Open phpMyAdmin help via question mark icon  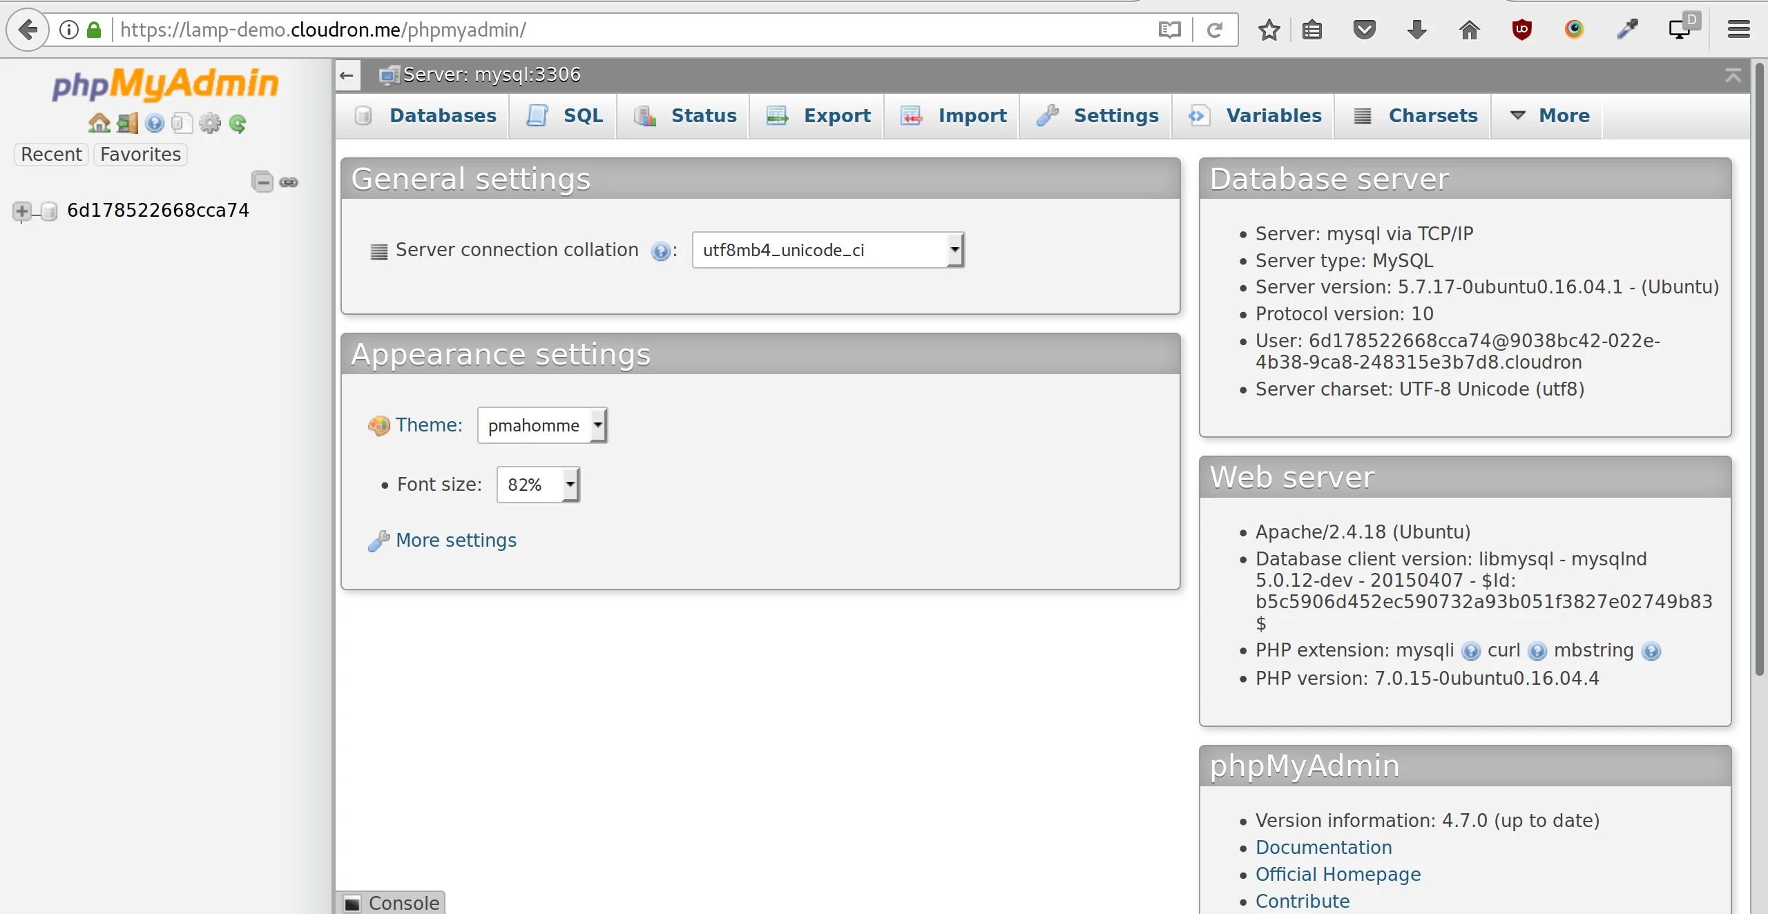155,123
